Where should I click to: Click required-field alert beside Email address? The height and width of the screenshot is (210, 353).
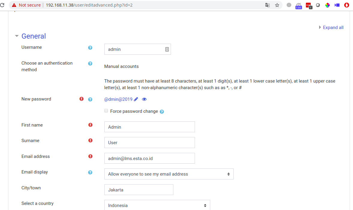click(x=90, y=156)
